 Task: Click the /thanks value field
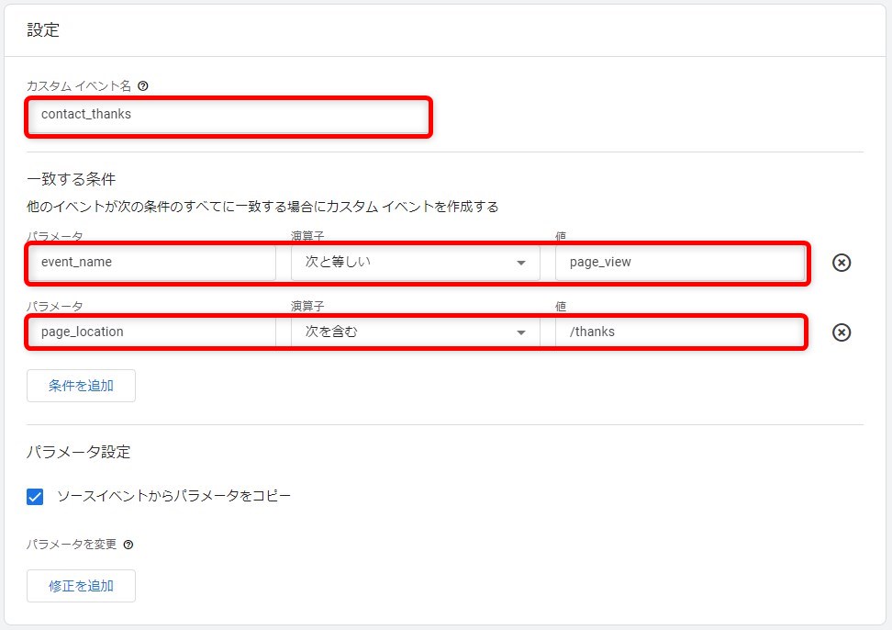(680, 332)
